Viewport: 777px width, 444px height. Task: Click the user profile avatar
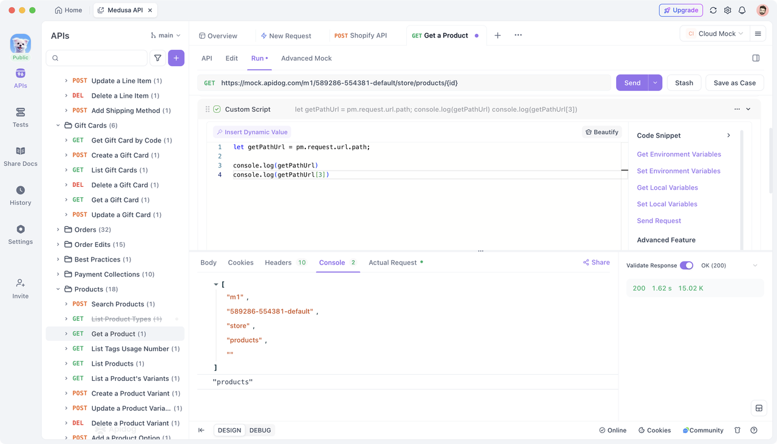coord(762,10)
